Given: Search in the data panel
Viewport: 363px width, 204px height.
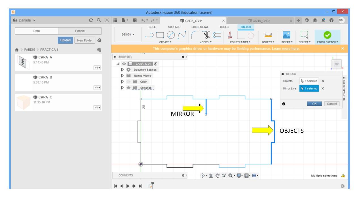Looking at the screenshot, I should [x=99, y=20].
